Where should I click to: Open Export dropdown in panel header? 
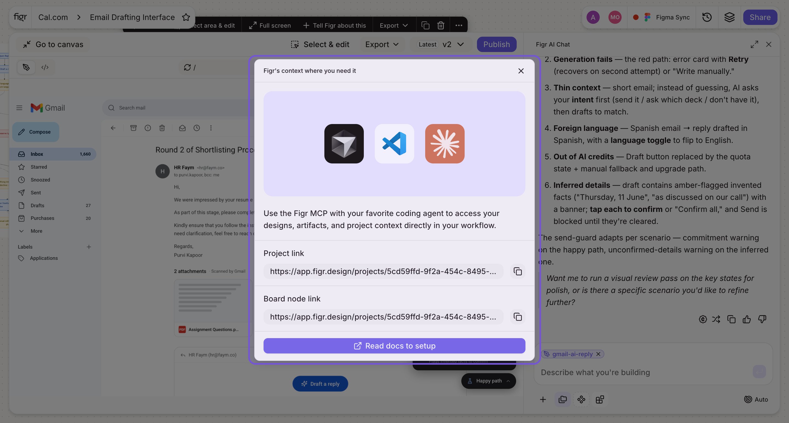382,44
